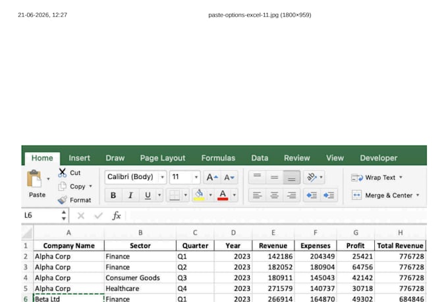The width and height of the screenshot is (448, 302).
Task: Open the Orientation dropdown arrow
Action: (x=321, y=177)
